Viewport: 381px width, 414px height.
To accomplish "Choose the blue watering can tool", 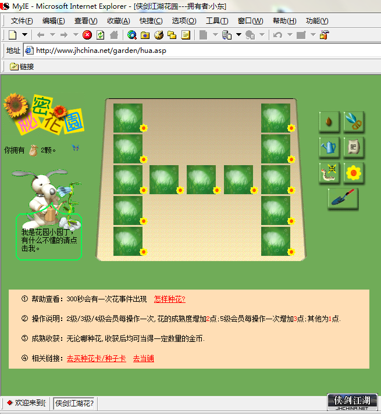I will point(329,147).
